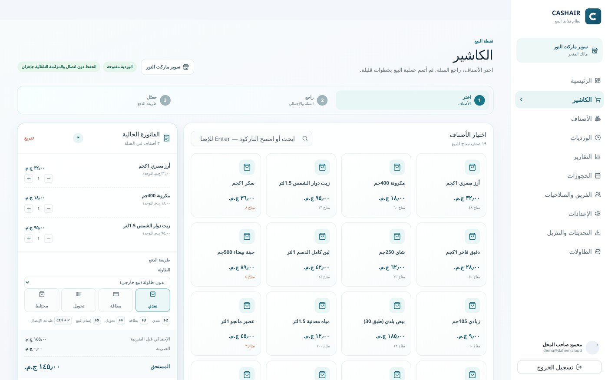Open الأصناف items page in sidebar
Screen dimensions: 608x380
[x=559, y=119]
